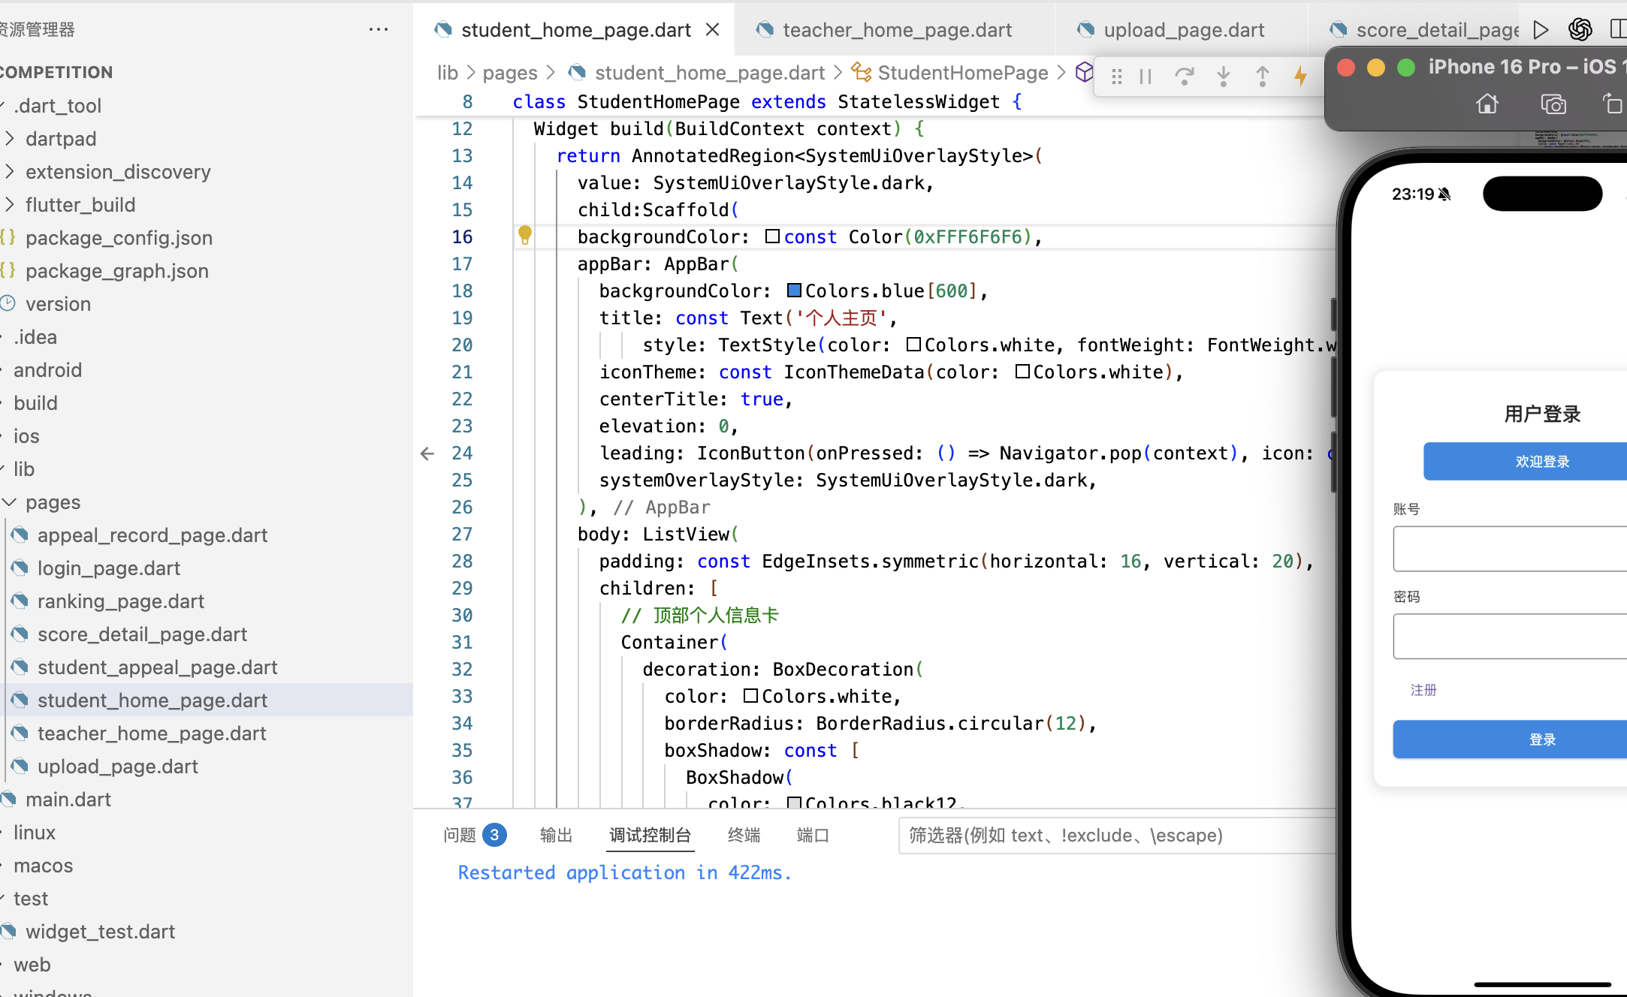This screenshot has height=997, width=1627.
Task: Open the 问题 panel tab
Action: pyautogui.click(x=460, y=835)
